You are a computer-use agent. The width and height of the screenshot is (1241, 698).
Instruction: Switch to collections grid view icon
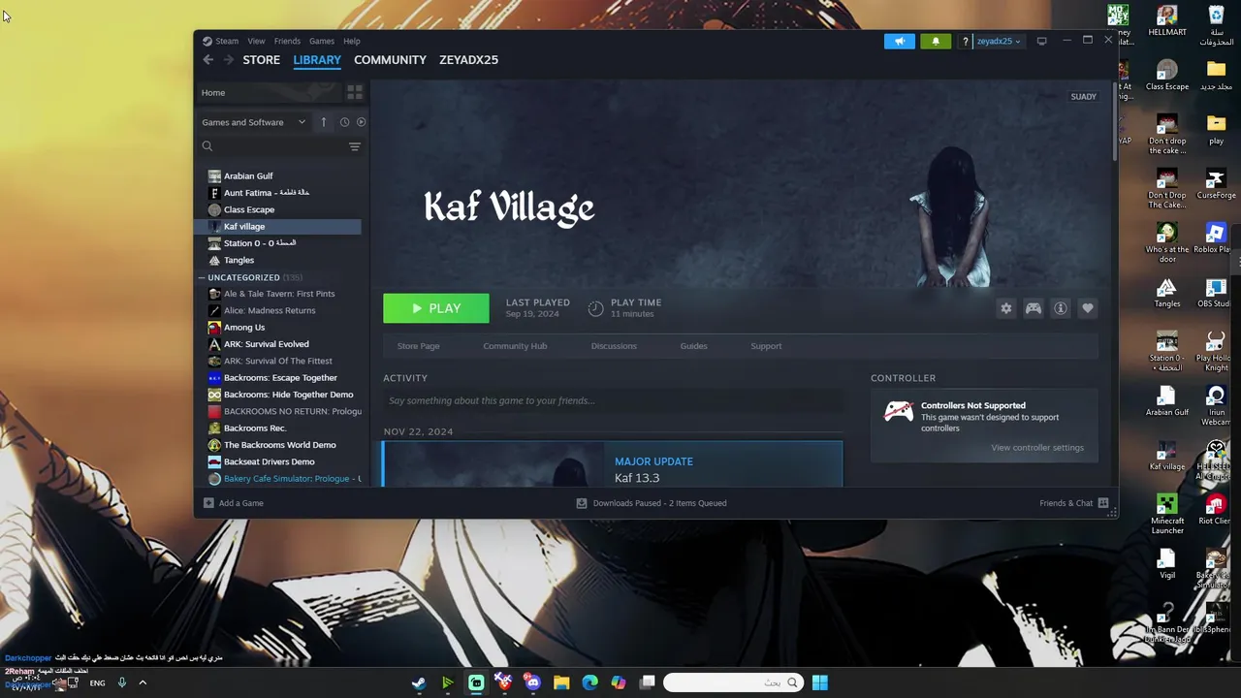click(355, 92)
